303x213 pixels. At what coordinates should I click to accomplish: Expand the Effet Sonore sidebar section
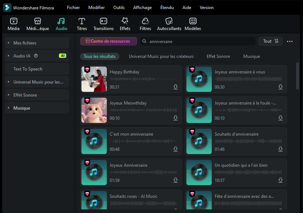[37, 95]
